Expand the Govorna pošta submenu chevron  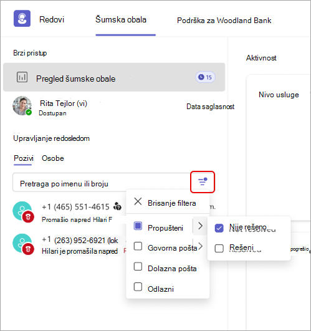click(x=200, y=246)
